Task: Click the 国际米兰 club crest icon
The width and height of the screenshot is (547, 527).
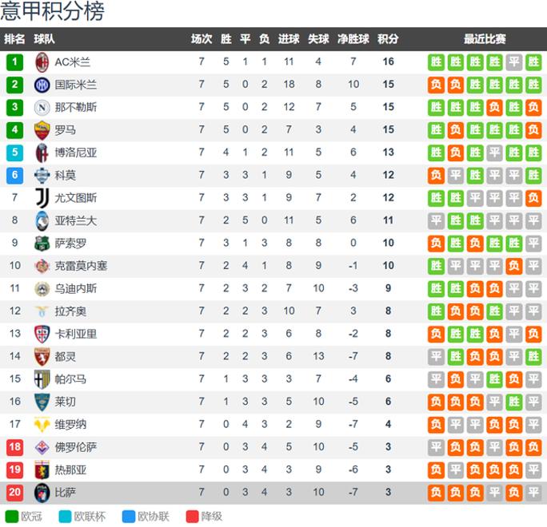Action: pos(42,85)
